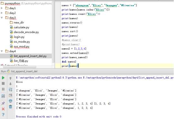Click the names.reverse() code line
The height and width of the screenshot is (119, 174).
72,23
